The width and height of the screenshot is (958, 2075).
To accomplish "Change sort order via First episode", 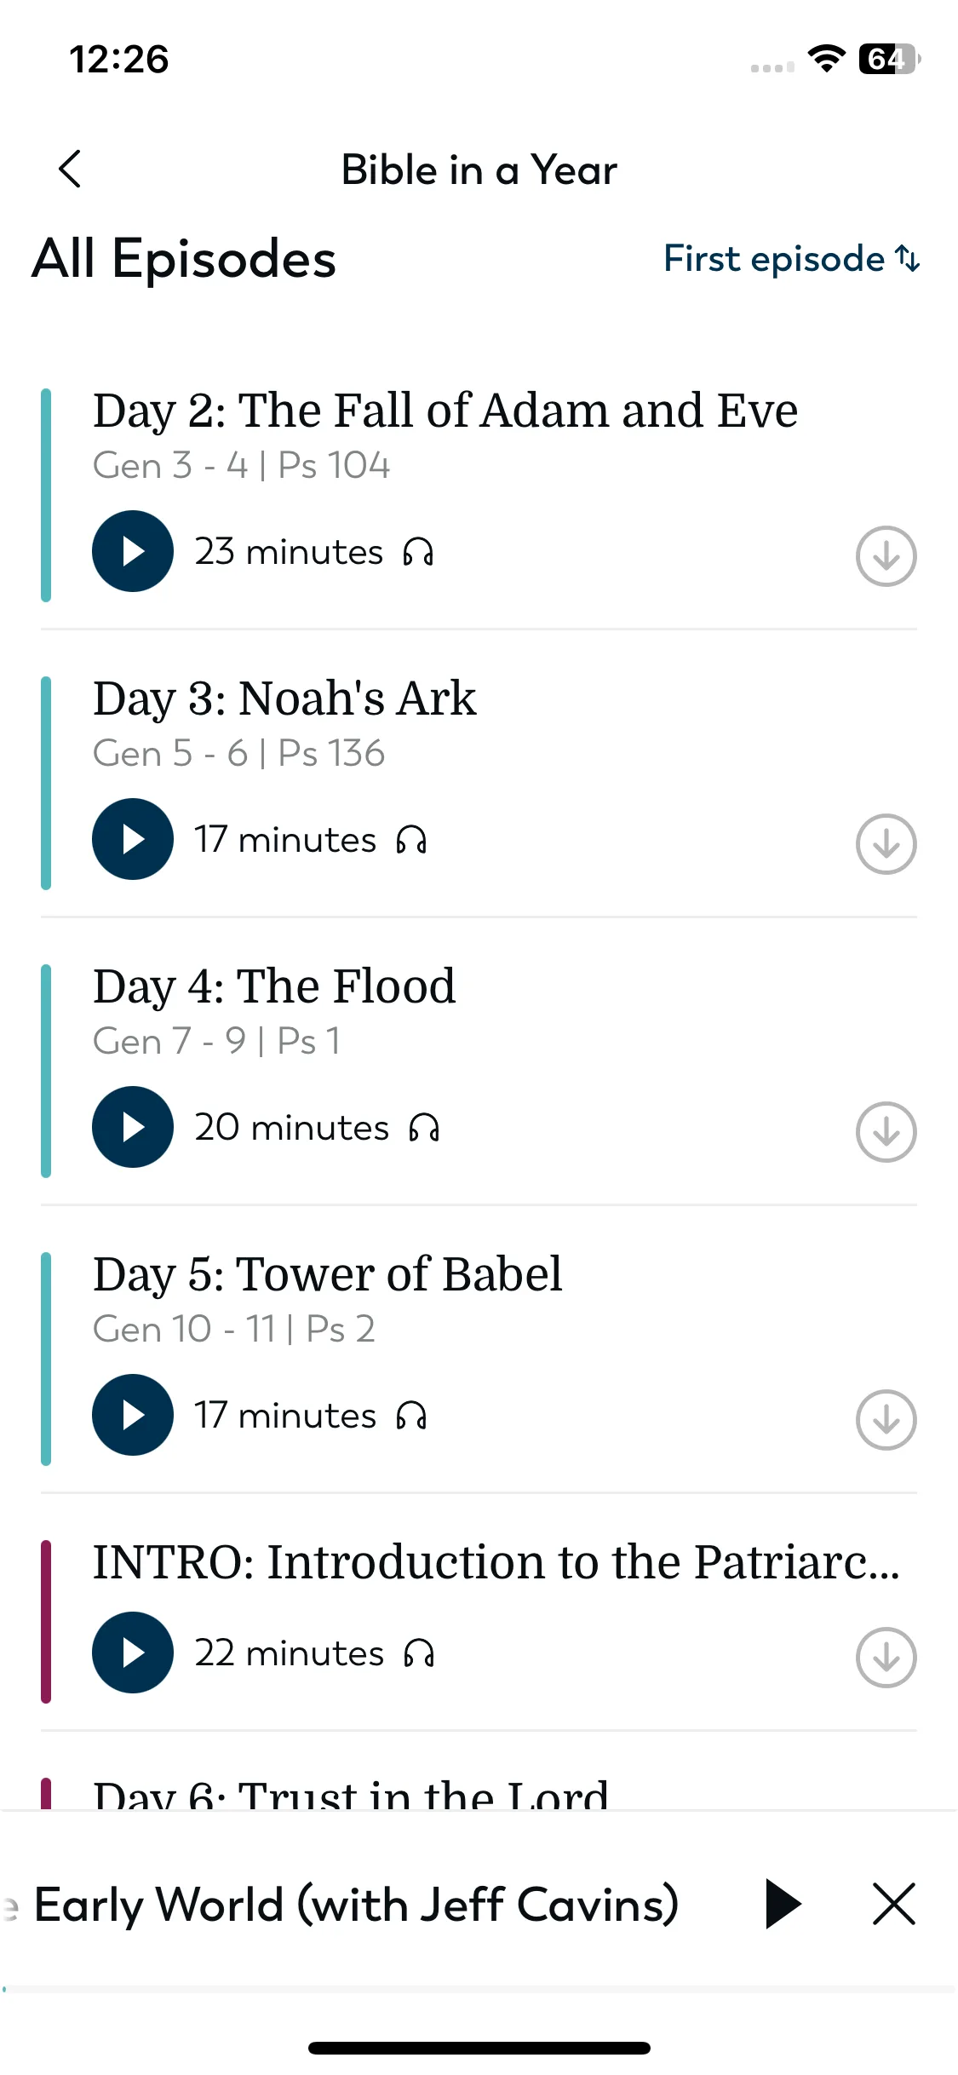I will point(792,259).
